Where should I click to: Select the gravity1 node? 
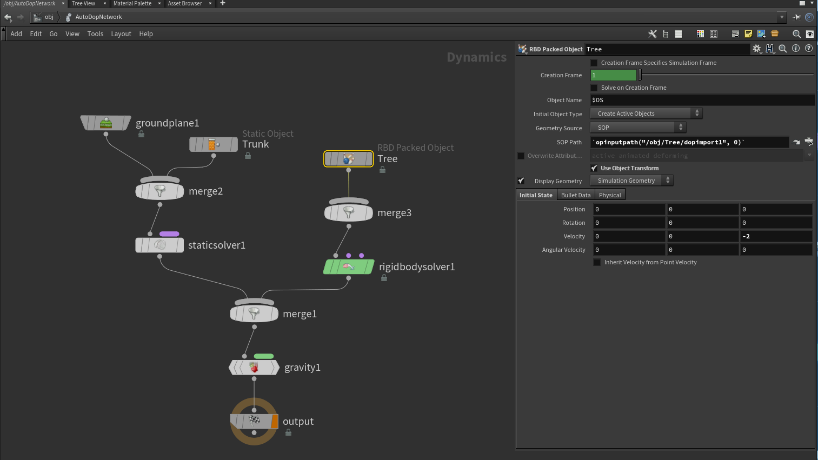click(254, 368)
